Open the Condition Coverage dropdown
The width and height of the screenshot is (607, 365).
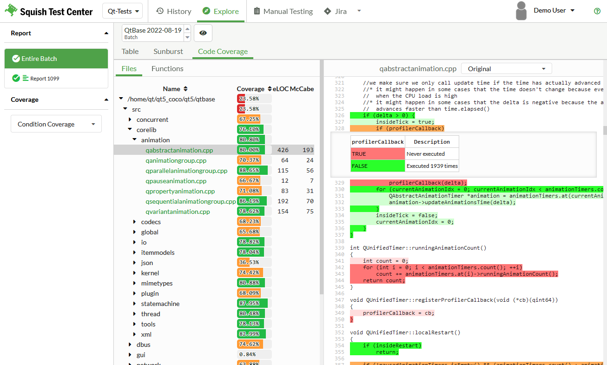click(x=56, y=124)
